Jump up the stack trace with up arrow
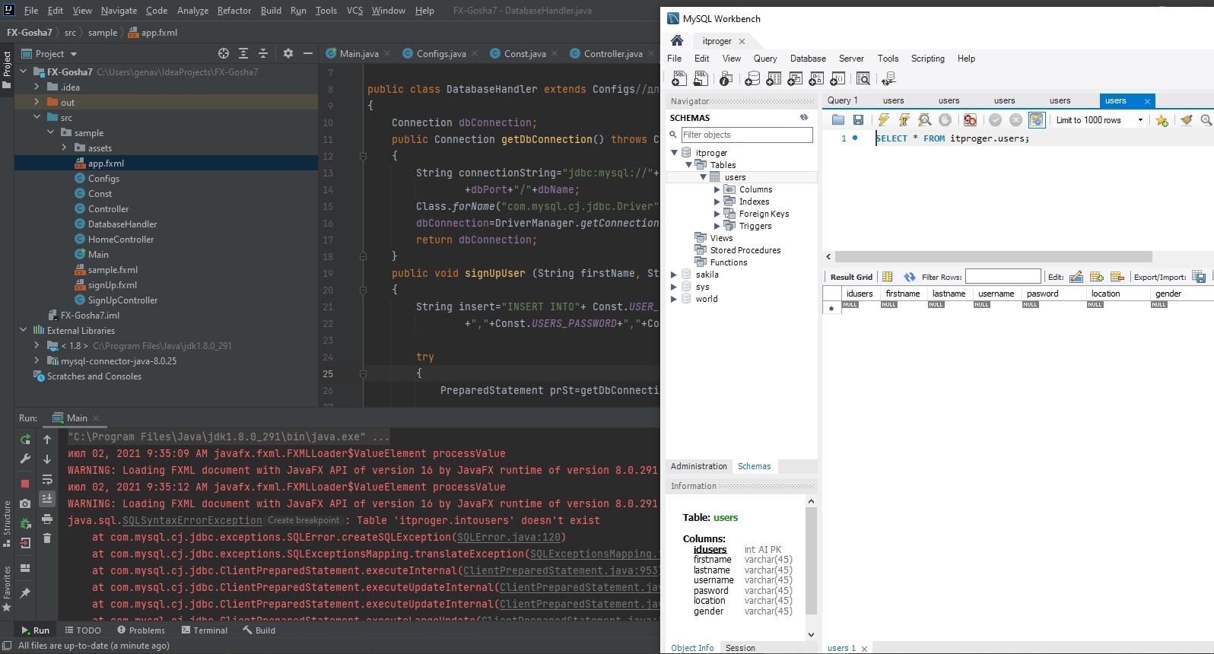 47,440
